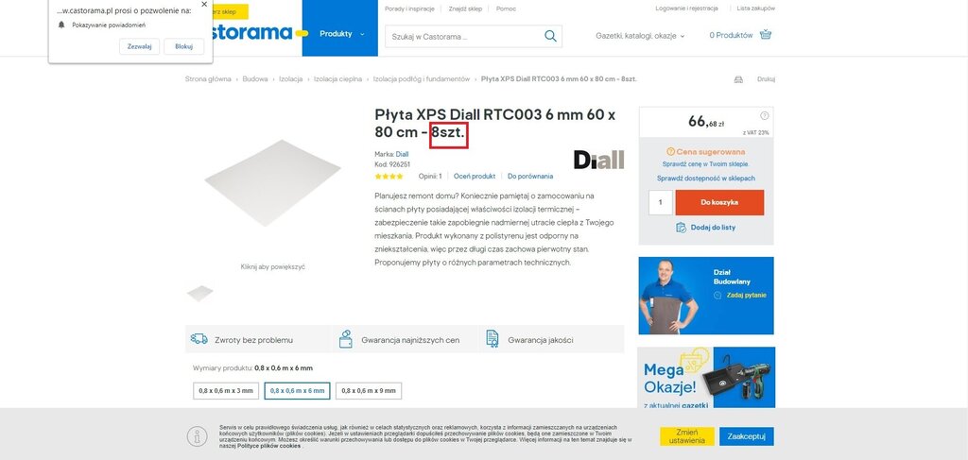Open the Porady i inspiracje menu item
The height and width of the screenshot is (460, 968).
(x=409, y=9)
